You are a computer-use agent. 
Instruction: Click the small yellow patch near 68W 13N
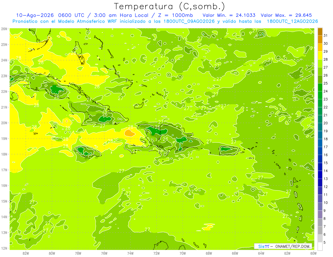208,227
